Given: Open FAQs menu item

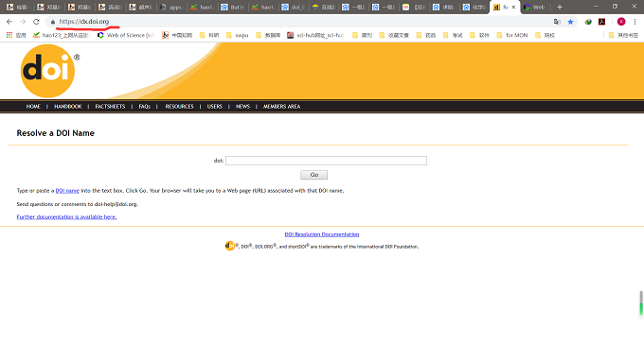Looking at the screenshot, I should [145, 107].
